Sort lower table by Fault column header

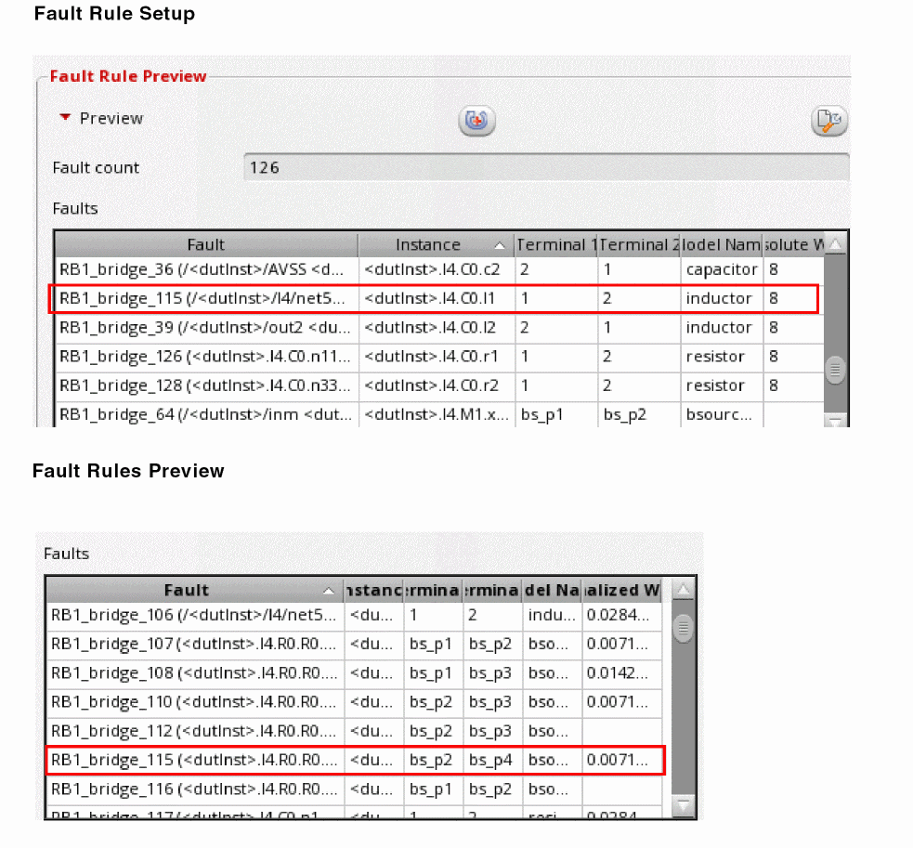[x=194, y=591]
